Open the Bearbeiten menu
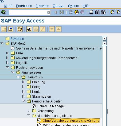 pos(24,6)
